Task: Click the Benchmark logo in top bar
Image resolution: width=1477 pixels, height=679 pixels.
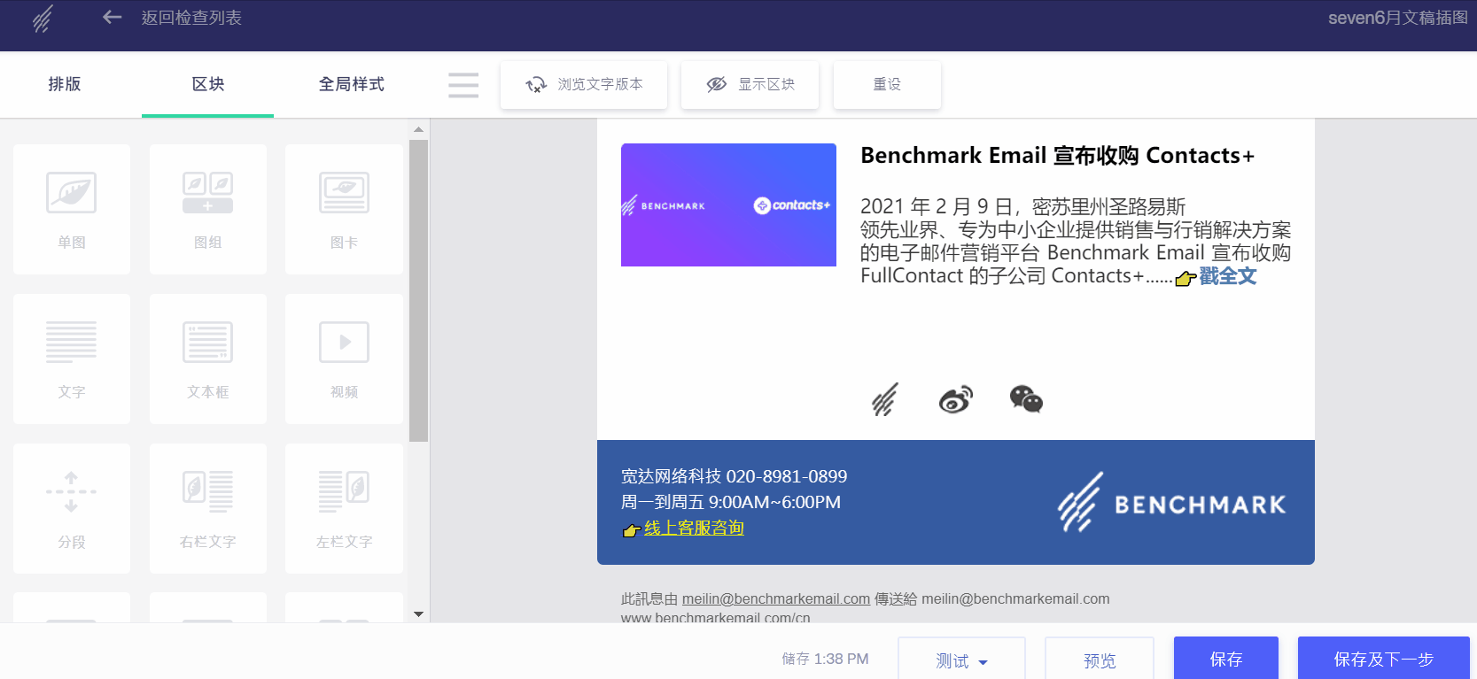Action: [x=43, y=19]
